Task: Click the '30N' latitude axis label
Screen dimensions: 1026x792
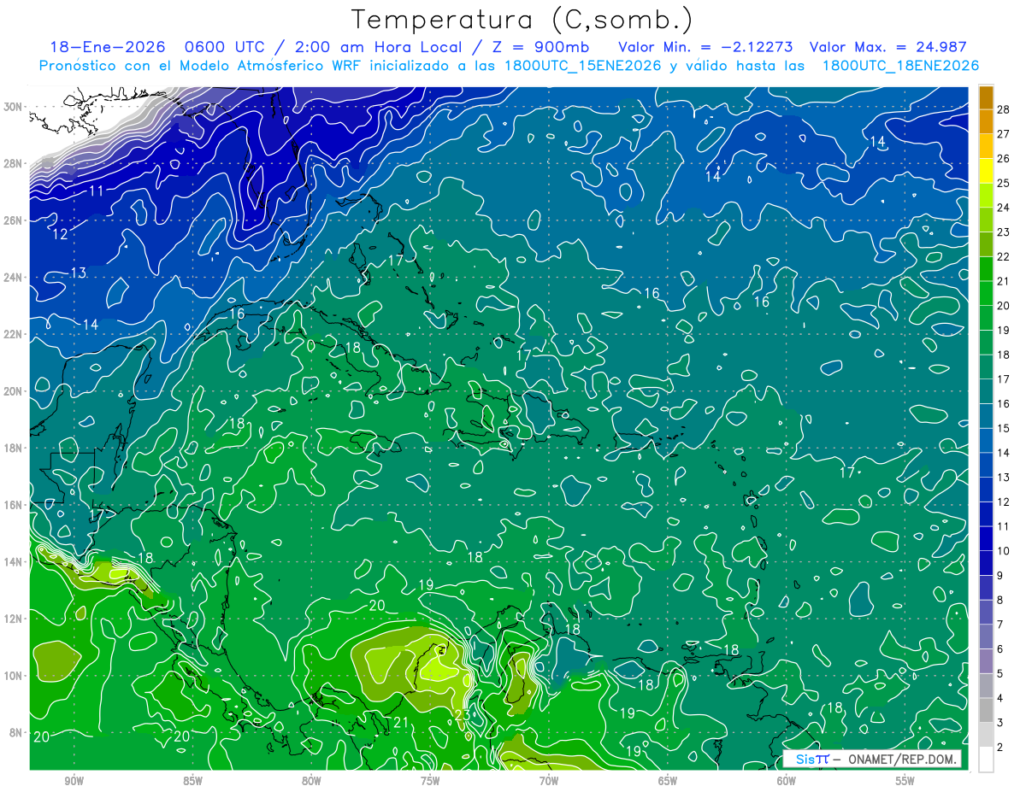Action: tap(13, 107)
